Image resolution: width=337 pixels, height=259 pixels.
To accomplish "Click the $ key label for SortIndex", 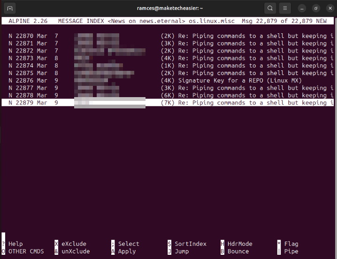I will [169, 244].
